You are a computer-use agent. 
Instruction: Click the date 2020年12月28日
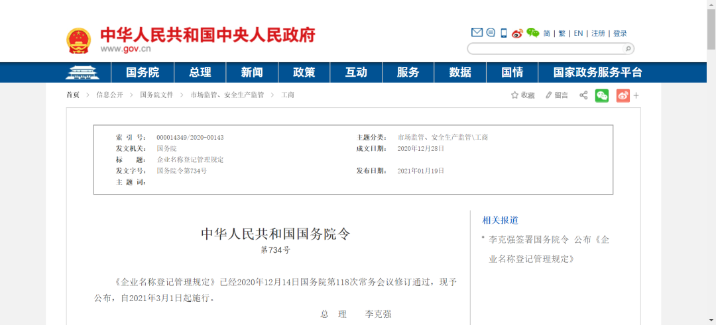coord(420,148)
